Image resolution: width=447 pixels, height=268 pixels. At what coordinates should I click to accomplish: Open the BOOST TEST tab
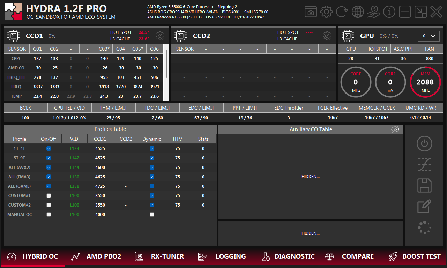pos(414,256)
